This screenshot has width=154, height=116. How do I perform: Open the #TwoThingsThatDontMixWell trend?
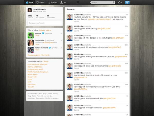(x=37, y=64)
